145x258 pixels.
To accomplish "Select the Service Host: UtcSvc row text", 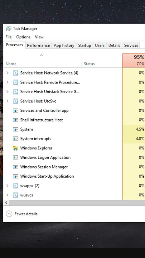I will click(x=38, y=101).
